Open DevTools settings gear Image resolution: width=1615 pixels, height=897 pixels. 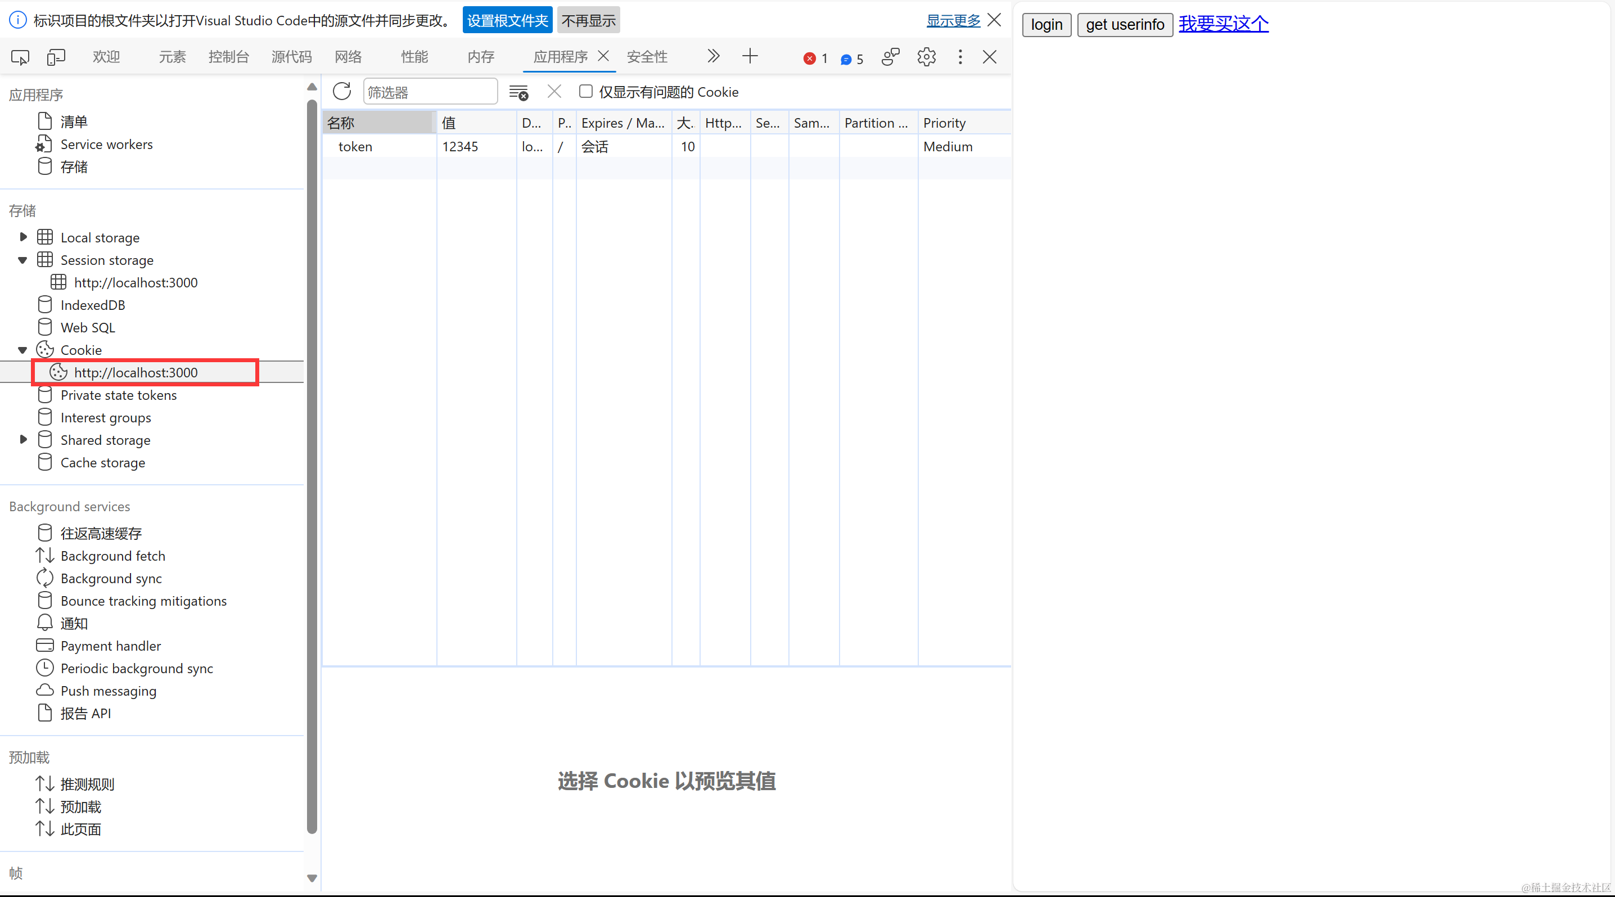tap(926, 57)
